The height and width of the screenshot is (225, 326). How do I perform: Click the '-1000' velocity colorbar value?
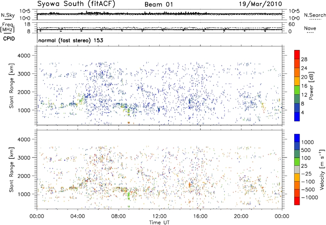tap(310, 197)
